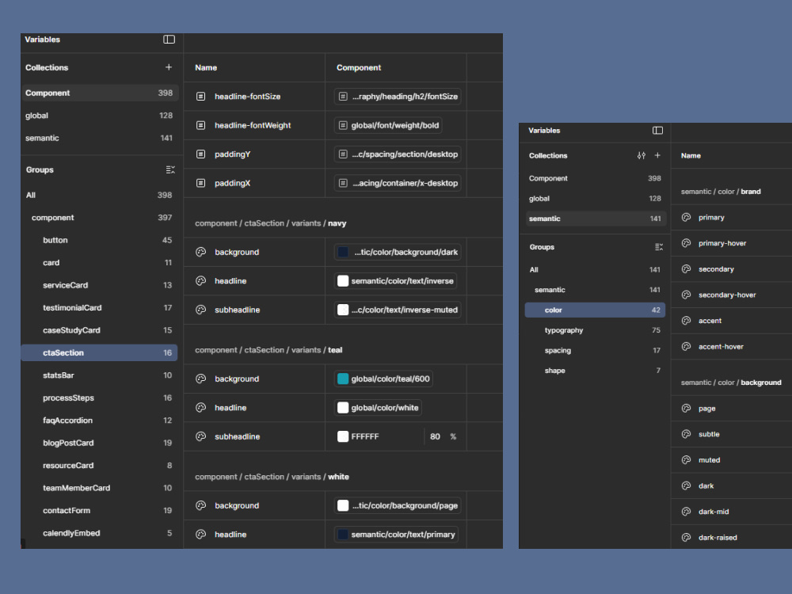The image size is (792, 594).
Task: Select the color group in right panel
Action: (595, 310)
